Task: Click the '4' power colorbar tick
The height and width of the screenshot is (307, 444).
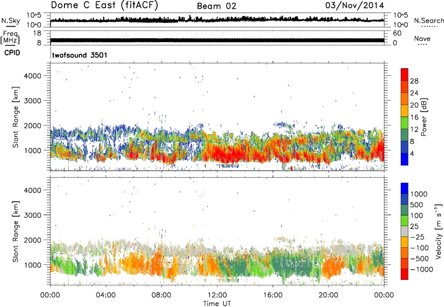Action: pos(412,153)
